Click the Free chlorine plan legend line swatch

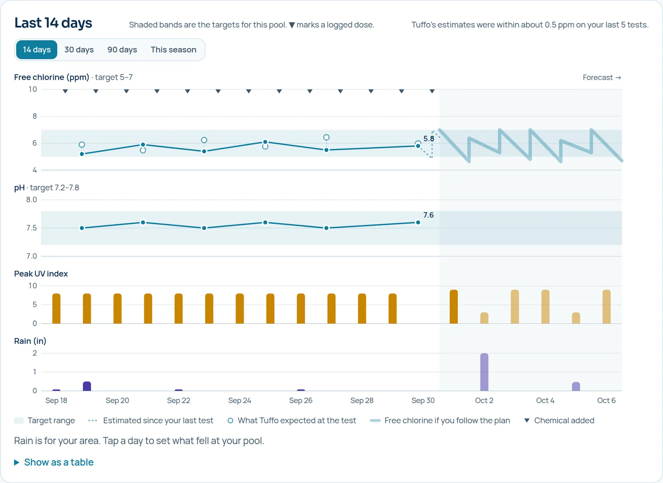375,421
